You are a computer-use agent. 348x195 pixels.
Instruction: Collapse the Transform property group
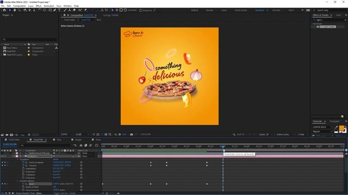18,159
